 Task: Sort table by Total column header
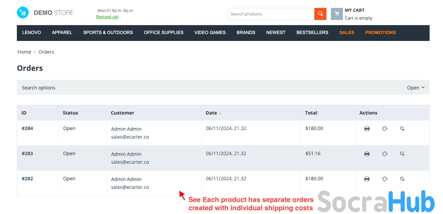click(311, 113)
